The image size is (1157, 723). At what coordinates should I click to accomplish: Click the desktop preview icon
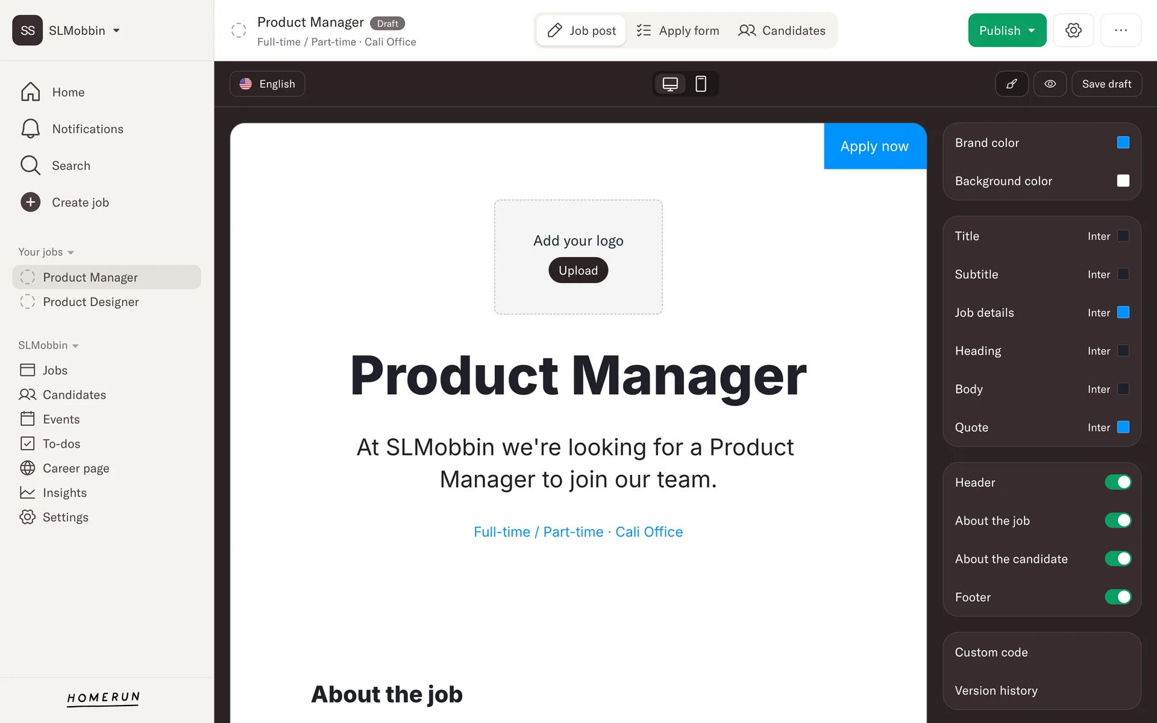click(x=670, y=84)
